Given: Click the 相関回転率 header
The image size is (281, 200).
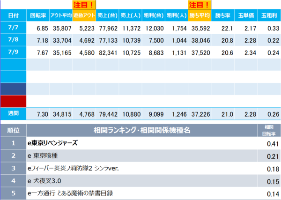Looking at the screenshot, I should [x=269, y=130].
